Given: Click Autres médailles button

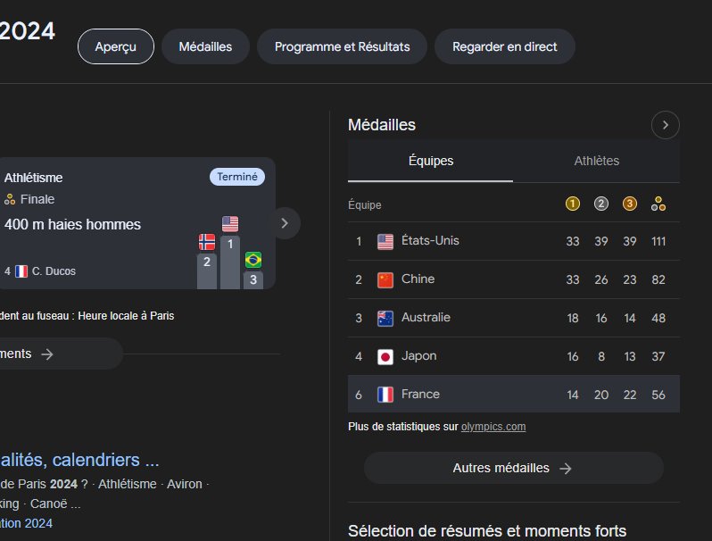Looking at the screenshot, I should click(x=514, y=468).
